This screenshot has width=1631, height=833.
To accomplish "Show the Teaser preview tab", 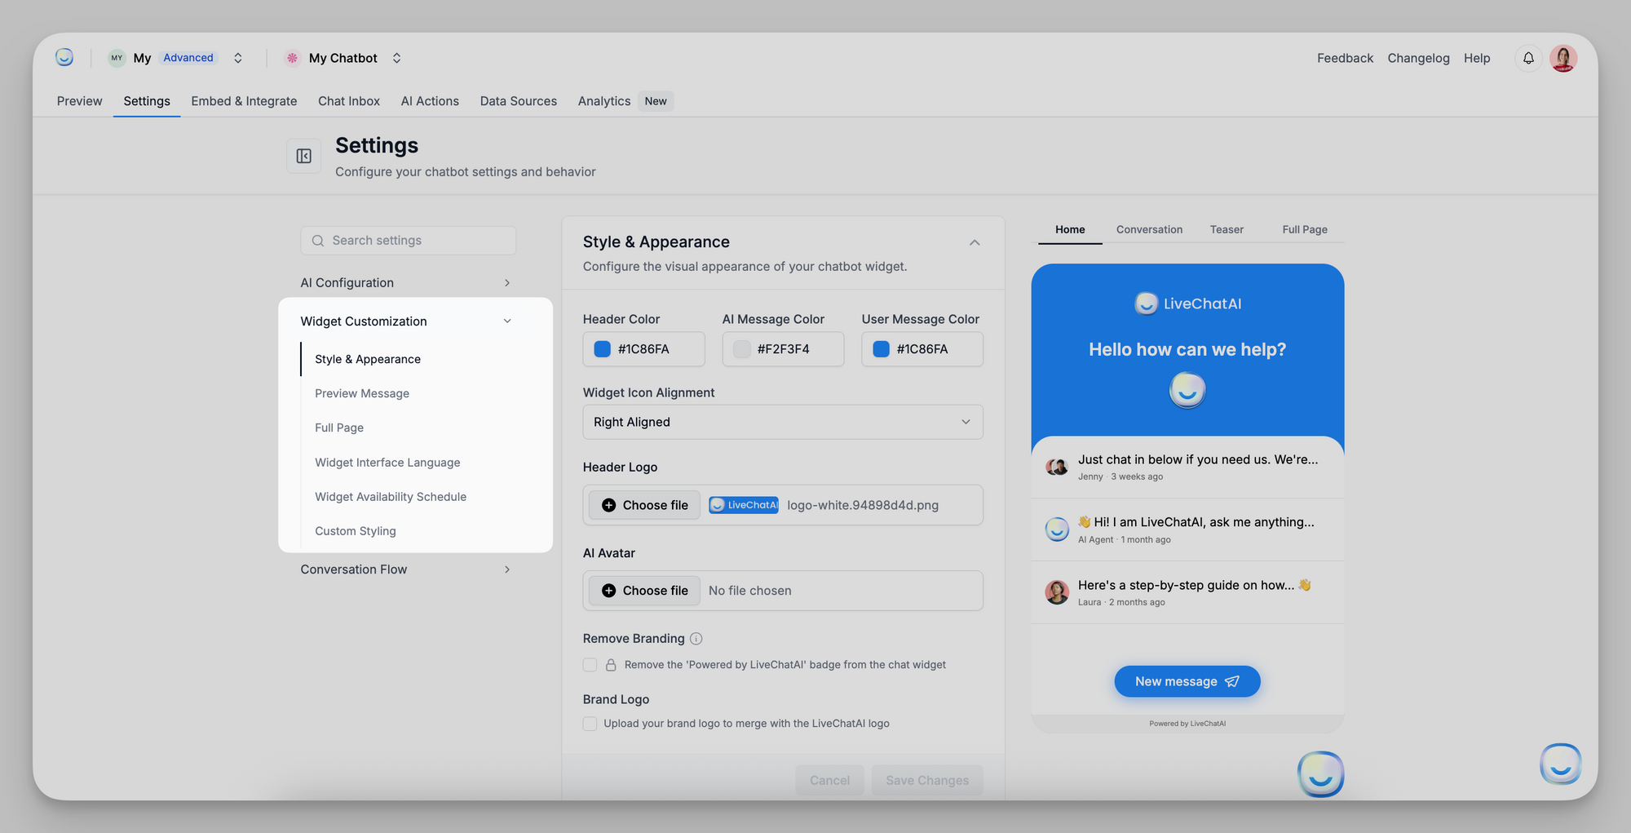I will pos(1227,230).
